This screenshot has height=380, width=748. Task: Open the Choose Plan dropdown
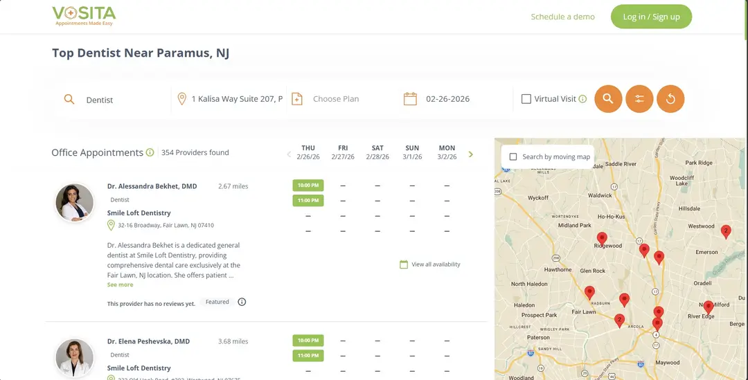336,99
